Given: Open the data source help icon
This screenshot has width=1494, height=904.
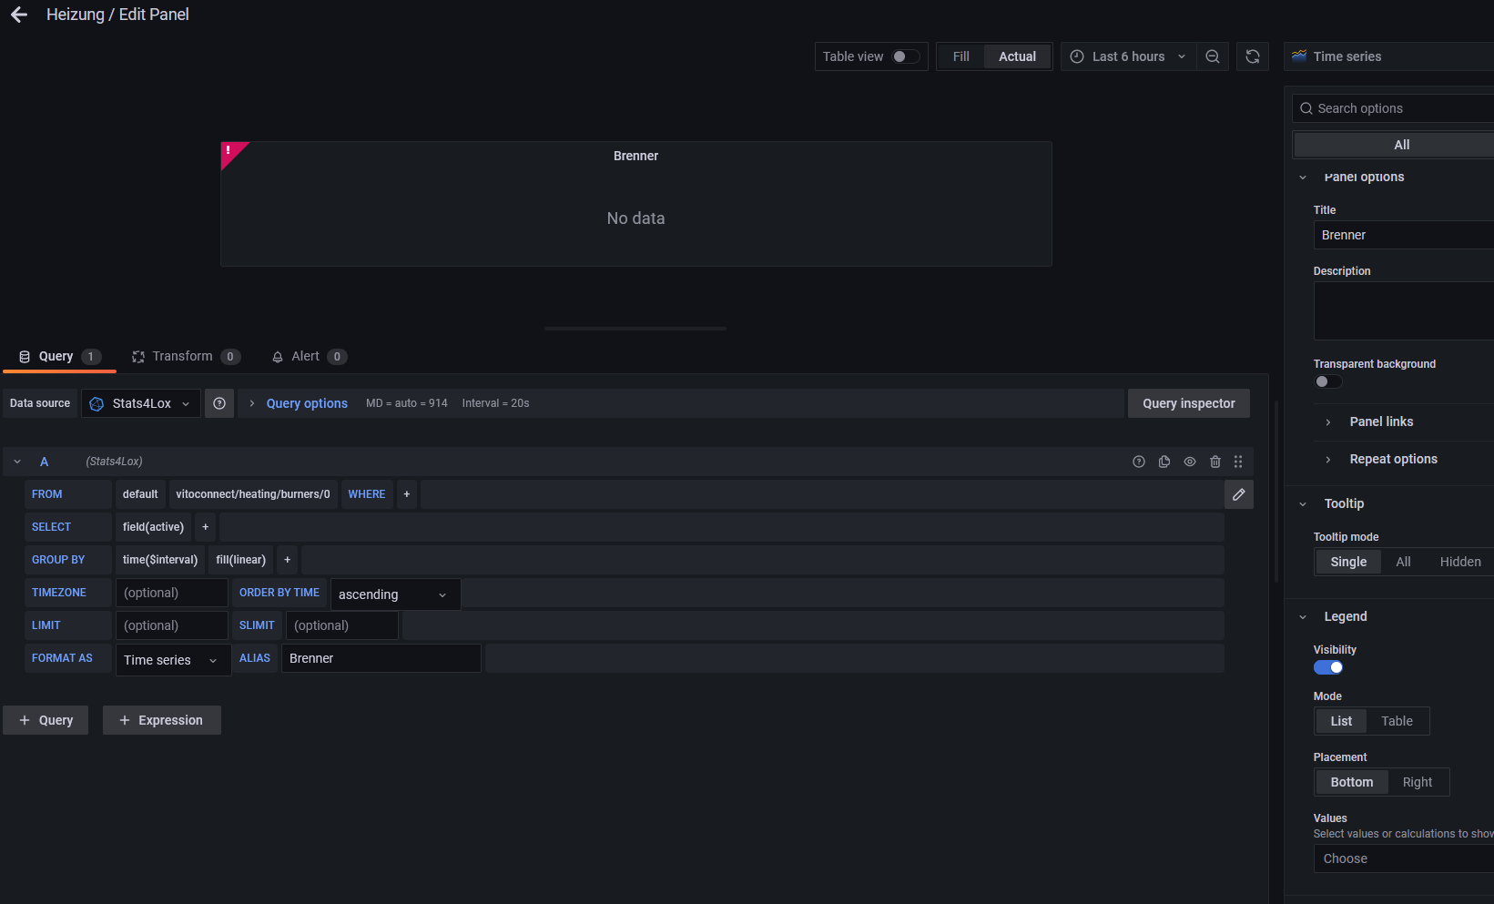Looking at the screenshot, I should (219, 403).
